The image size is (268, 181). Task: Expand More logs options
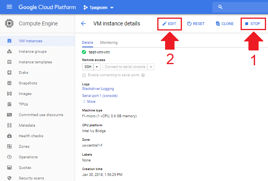pyautogui.click(x=89, y=102)
